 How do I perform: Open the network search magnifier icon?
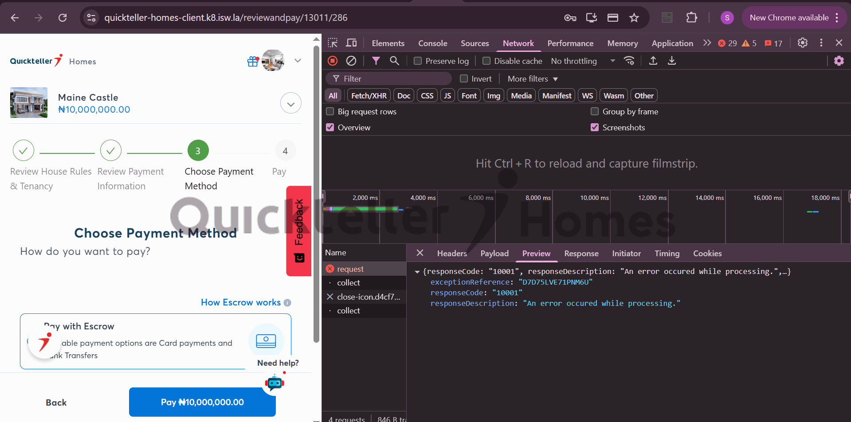tap(394, 61)
